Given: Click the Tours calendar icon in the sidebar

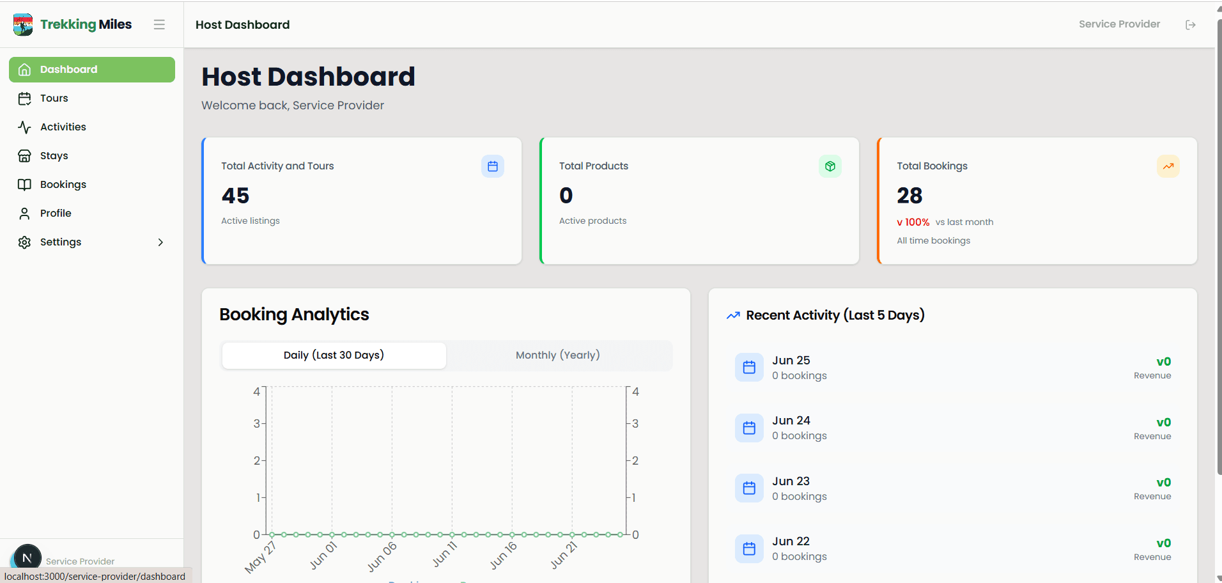Looking at the screenshot, I should click(24, 98).
